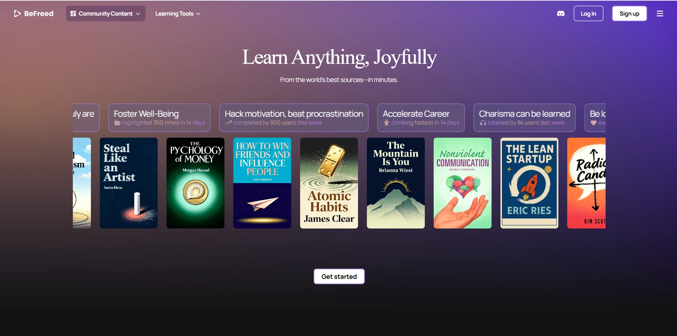Open The Psychology of Money book cover
The image size is (677, 336).
[x=195, y=183]
